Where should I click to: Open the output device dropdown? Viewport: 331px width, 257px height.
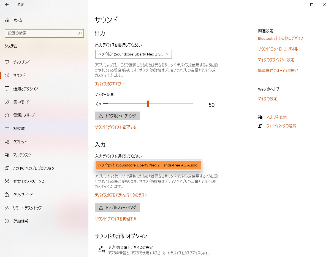point(134,54)
